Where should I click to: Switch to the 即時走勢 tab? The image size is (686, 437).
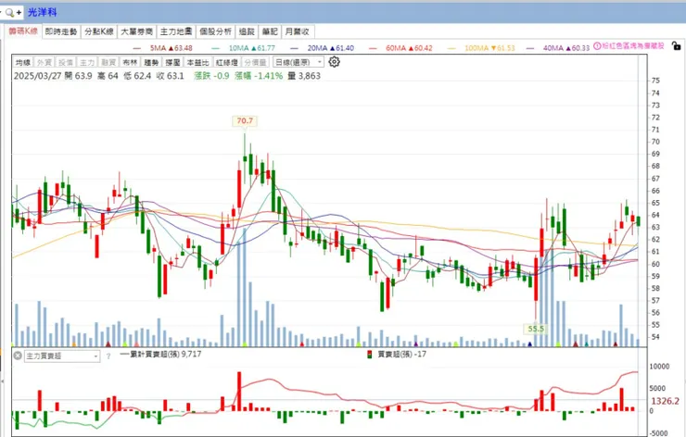[x=61, y=31]
